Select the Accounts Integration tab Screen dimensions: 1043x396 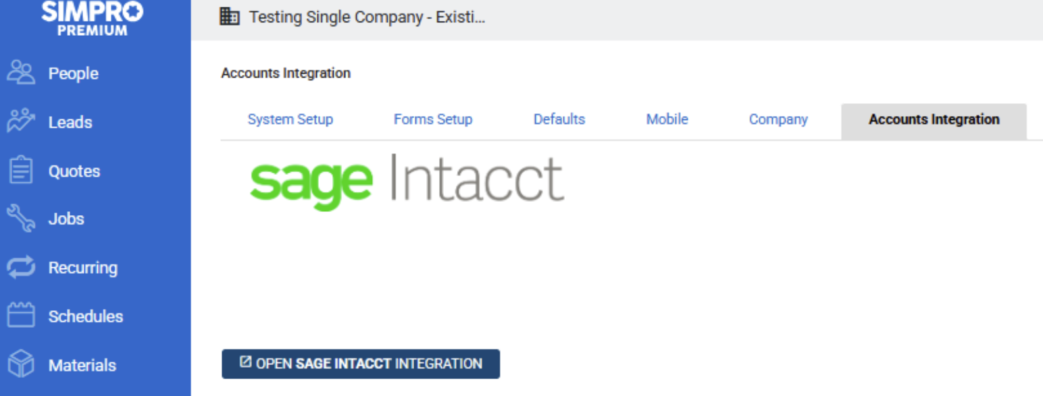coord(934,119)
